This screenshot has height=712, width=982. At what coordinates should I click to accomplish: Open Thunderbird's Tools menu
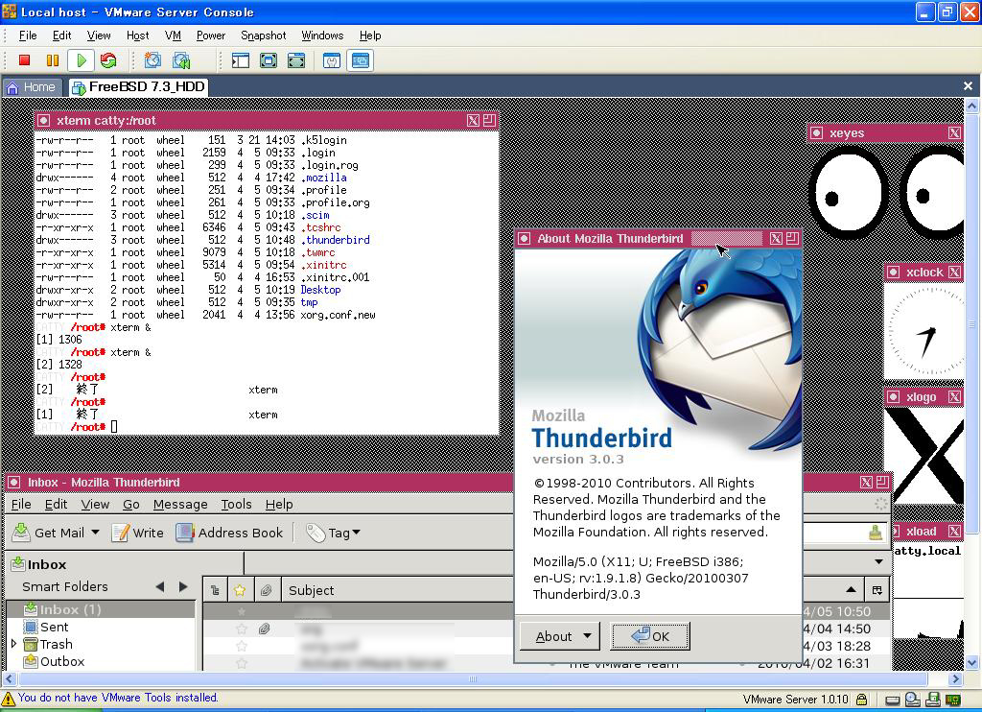point(236,504)
